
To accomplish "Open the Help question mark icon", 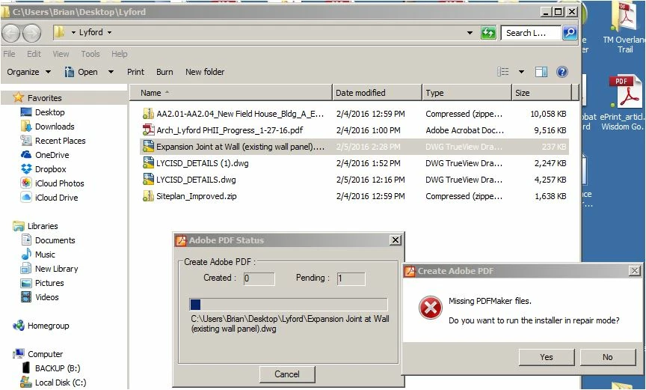I will [x=562, y=72].
